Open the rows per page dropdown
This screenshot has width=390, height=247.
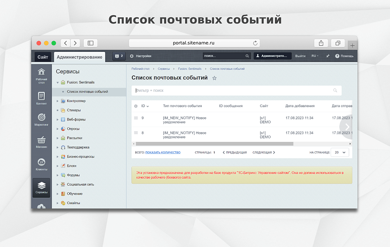340,152
